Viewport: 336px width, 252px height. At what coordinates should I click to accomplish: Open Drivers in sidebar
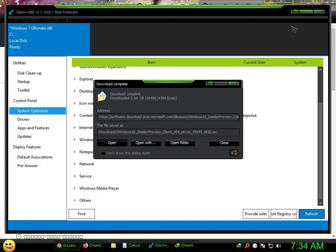[23, 119]
